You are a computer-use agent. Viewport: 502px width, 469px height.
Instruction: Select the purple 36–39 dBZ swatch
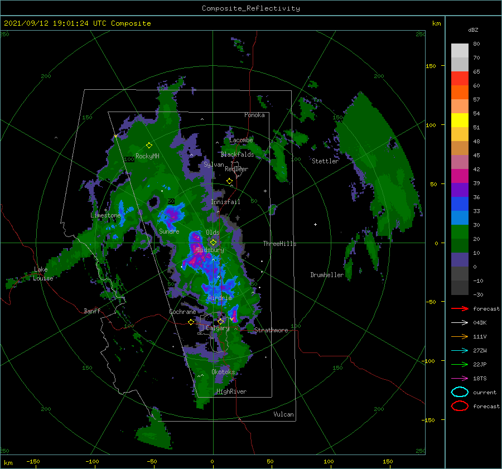tap(460, 190)
